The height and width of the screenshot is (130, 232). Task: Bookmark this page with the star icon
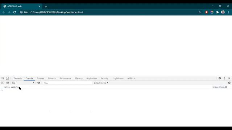tap(200, 12)
